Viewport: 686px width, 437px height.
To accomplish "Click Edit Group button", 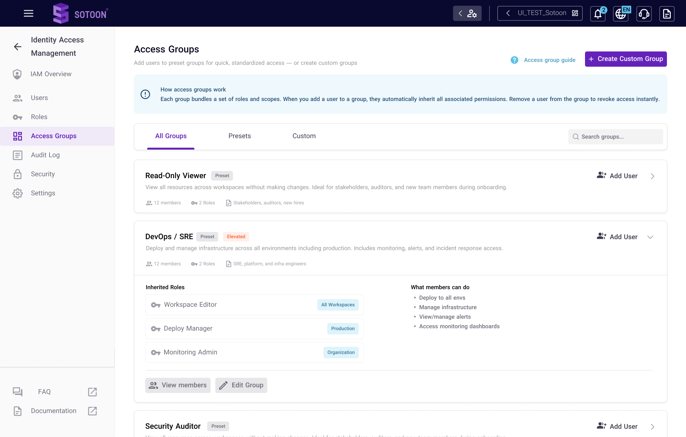I will (x=241, y=385).
